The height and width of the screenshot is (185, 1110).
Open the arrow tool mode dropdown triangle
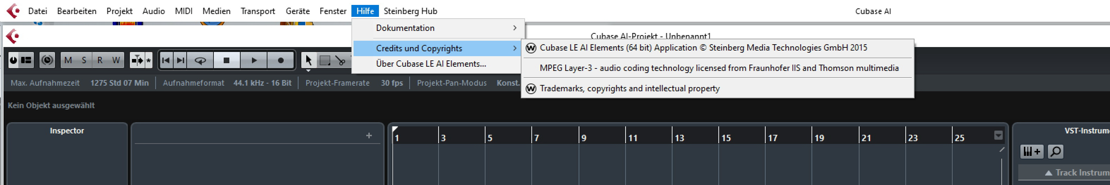[308, 71]
